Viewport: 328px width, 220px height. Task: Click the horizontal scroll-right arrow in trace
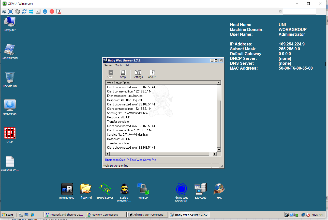coord(215,154)
